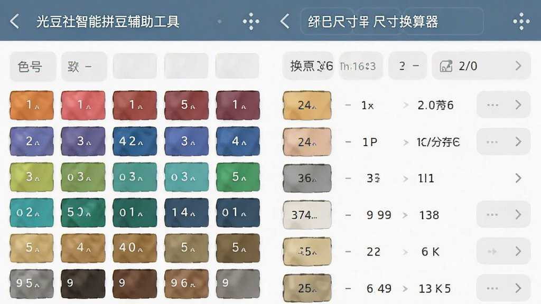
Task: Open the chevron of the 2.0 row
Action: click(518, 105)
